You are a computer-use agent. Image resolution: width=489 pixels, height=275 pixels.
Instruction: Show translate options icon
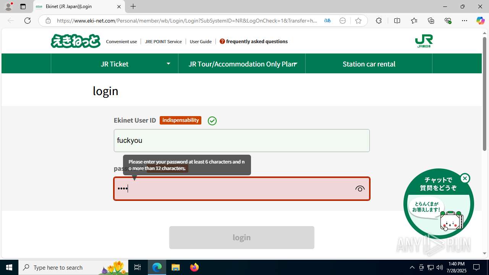[x=327, y=21]
